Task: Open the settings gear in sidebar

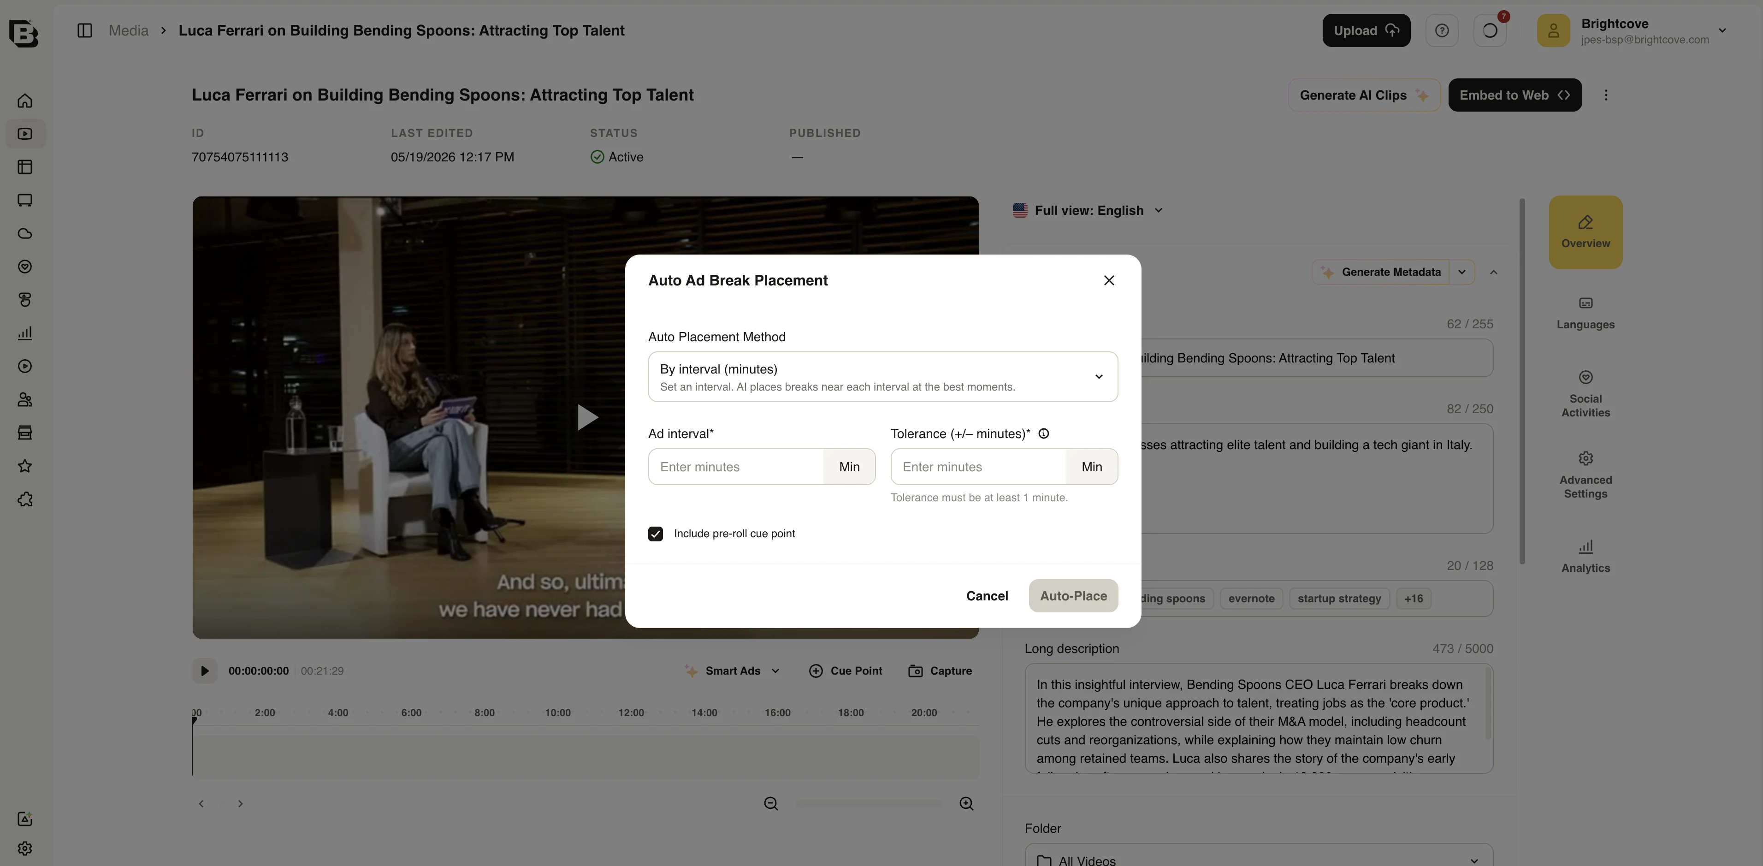Action: point(24,848)
